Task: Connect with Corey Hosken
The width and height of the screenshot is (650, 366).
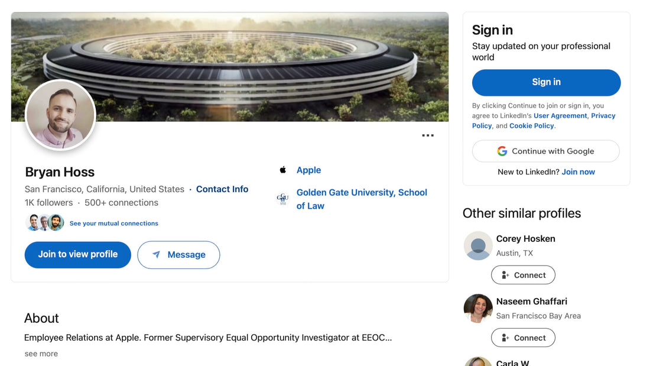Action: tap(523, 275)
